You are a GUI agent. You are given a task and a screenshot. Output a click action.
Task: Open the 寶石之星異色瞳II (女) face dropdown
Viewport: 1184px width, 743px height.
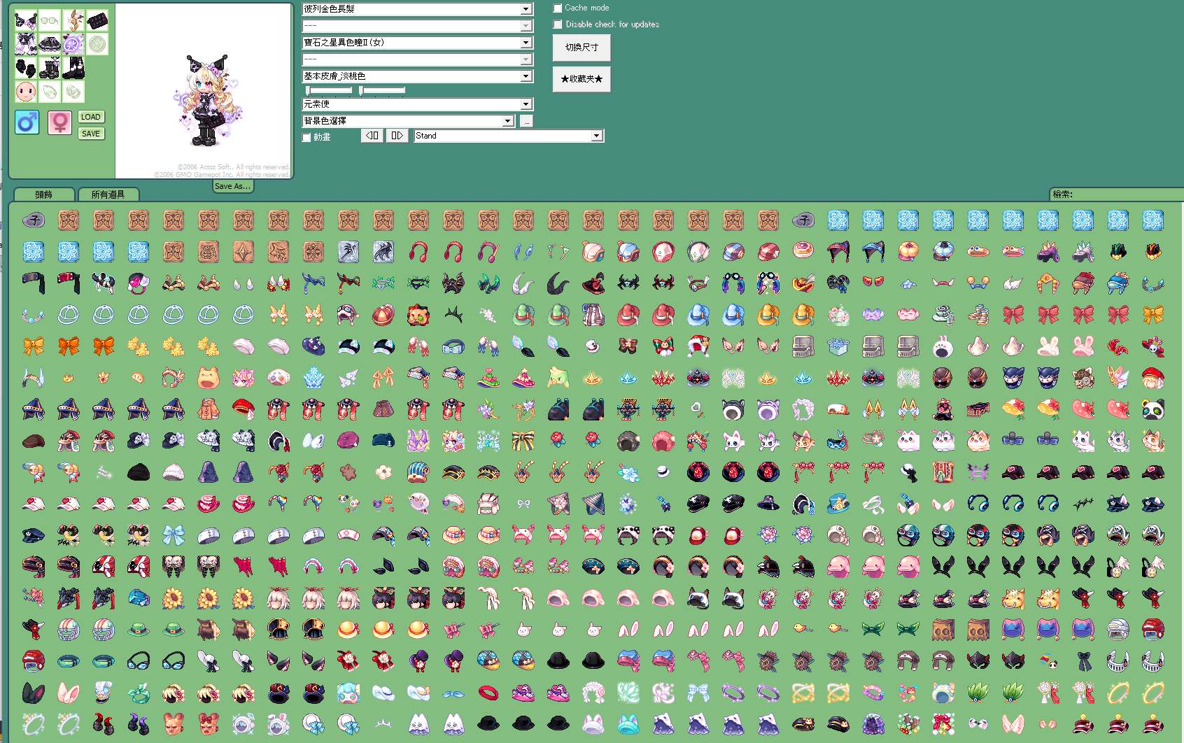[417, 43]
